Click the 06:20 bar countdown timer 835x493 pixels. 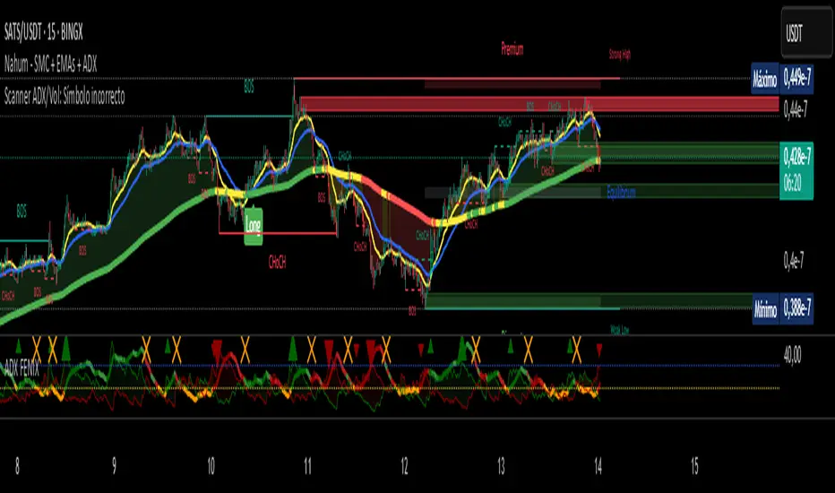pyautogui.click(x=792, y=184)
